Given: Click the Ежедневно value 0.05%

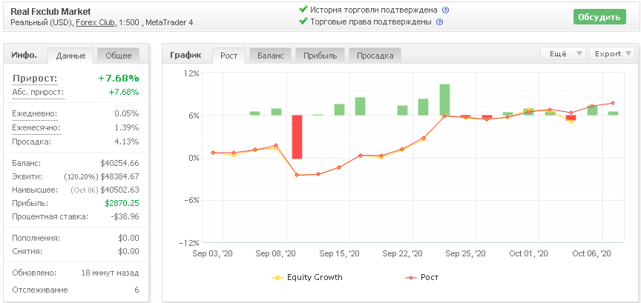Looking at the screenshot, I should coord(127,113).
